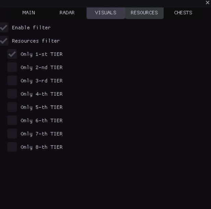Go to the CHESTS tab
The image size is (211, 209).
pyautogui.click(x=183, y=13)
